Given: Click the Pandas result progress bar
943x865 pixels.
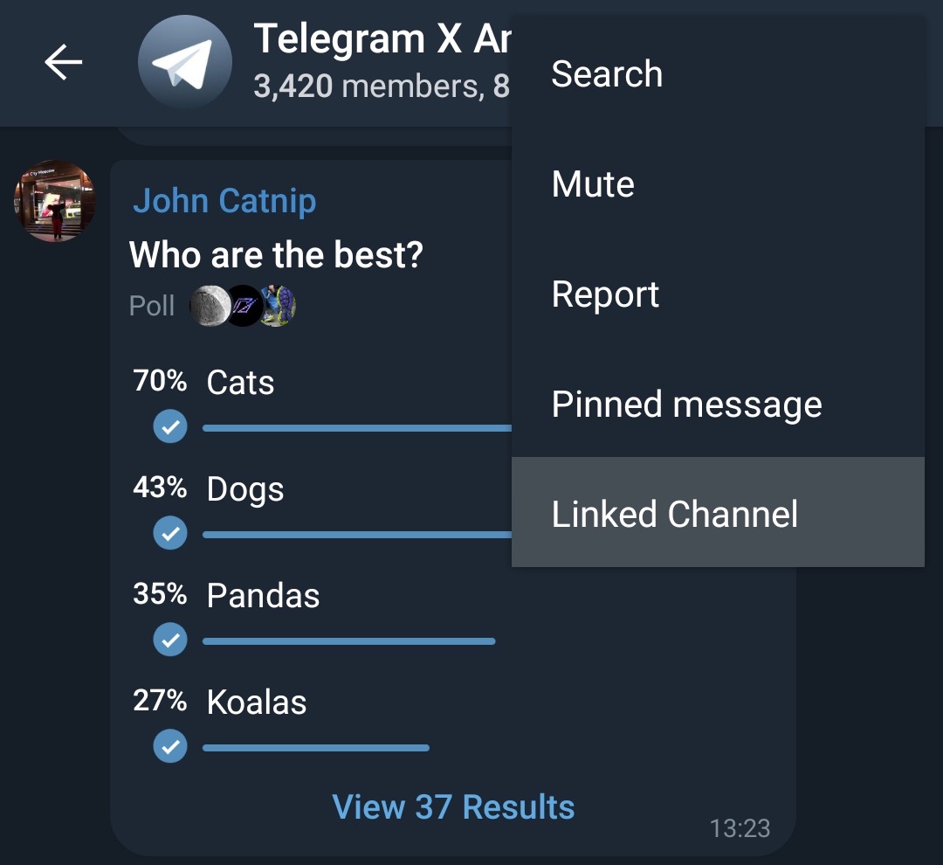Looking at the screenshot, I should click(x=349, y=641).
